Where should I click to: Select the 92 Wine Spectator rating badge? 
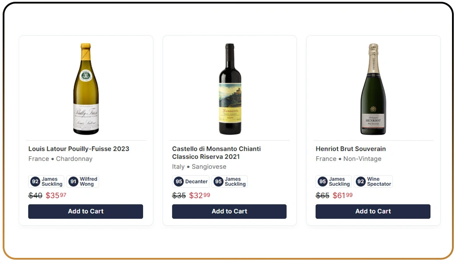373,181
